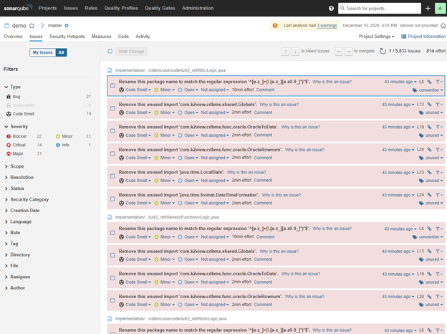
Task: Check the select-all issues checkbox
Action: click(110, 51)
